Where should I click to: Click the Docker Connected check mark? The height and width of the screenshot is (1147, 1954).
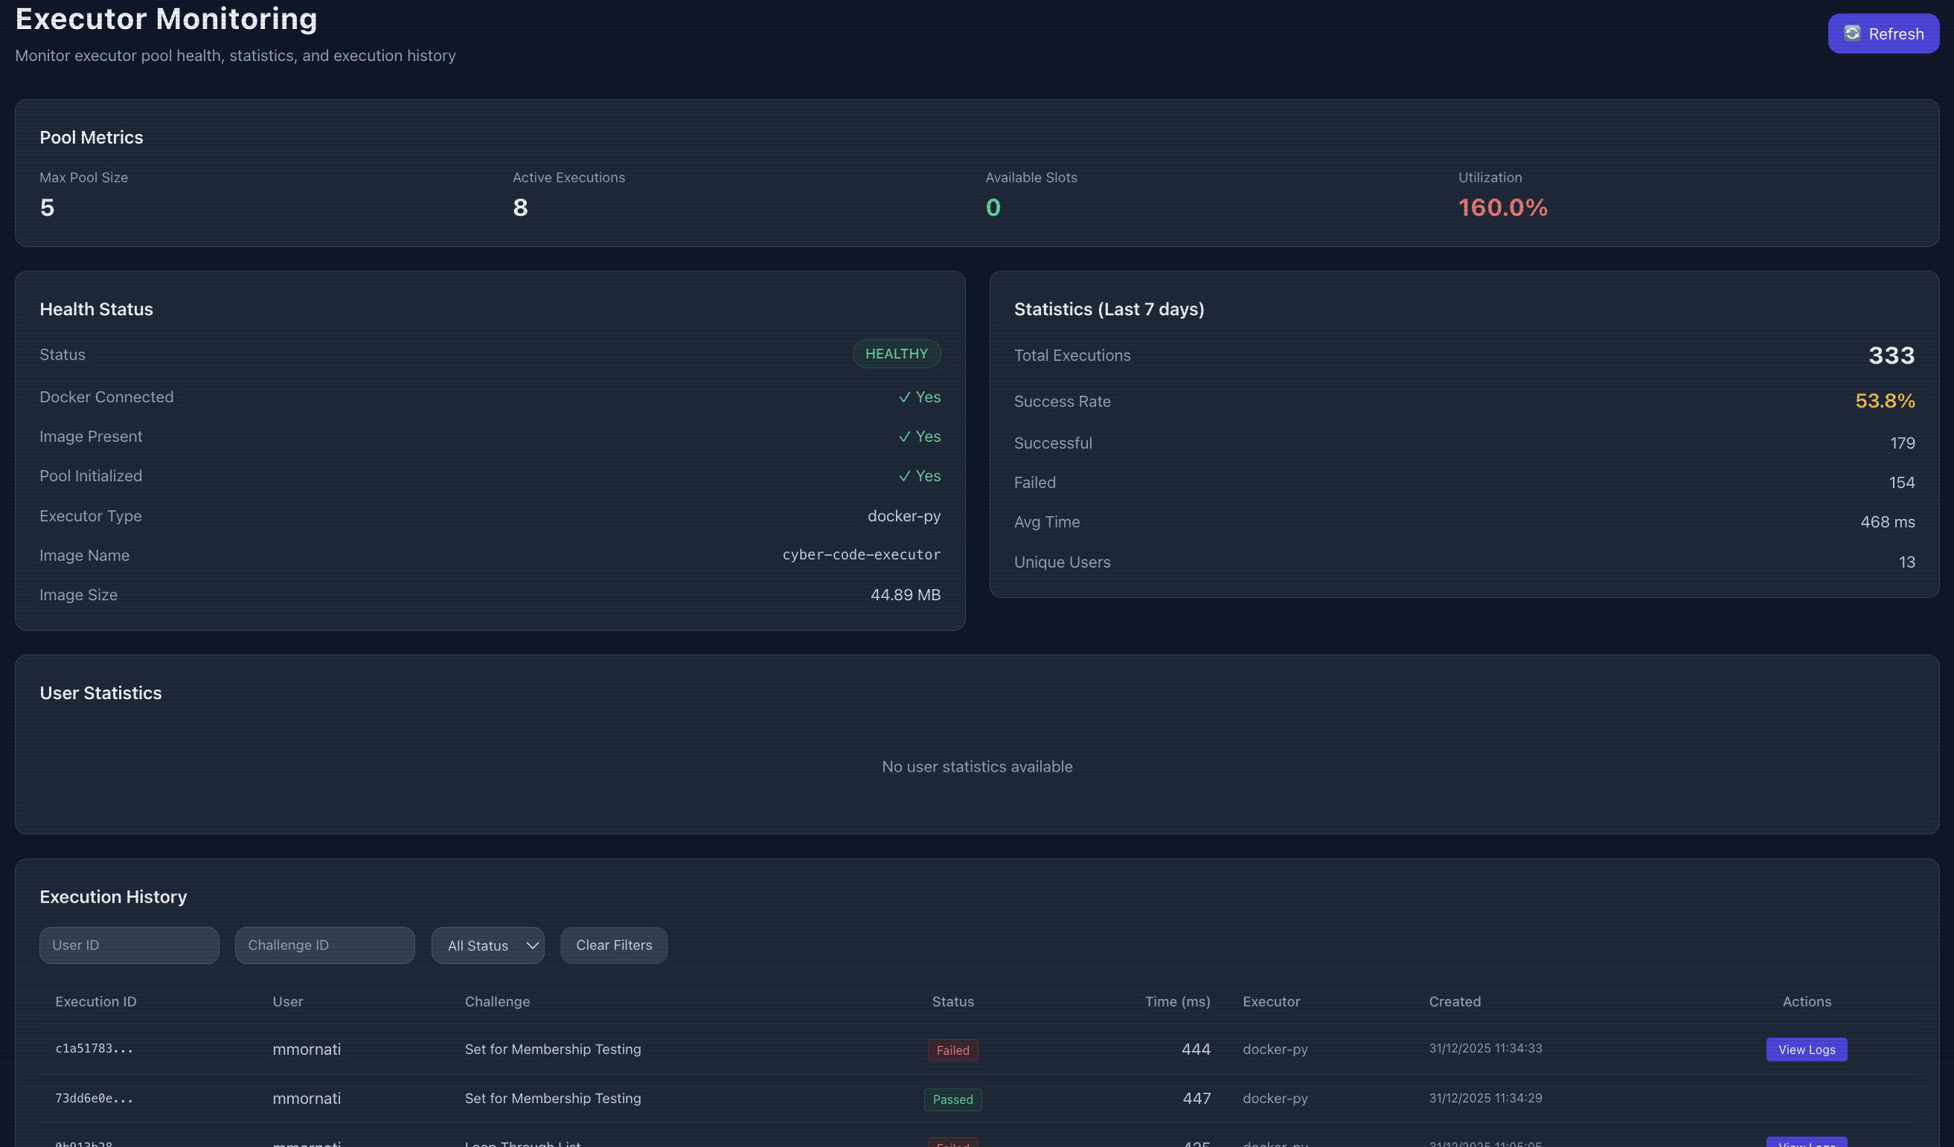click(x=904, y=396)
